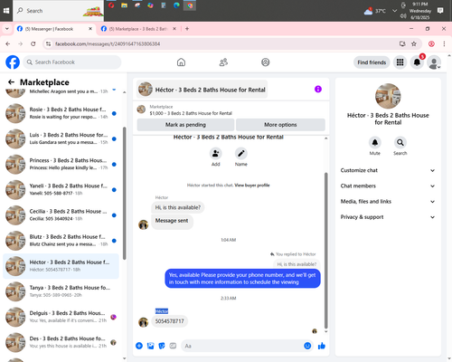Open Rosie's conversation in the list
The height and width of the screenshot is (362, 452).
click(x=61, y=113)
